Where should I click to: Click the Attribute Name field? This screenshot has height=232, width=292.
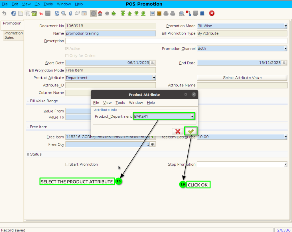(242, 85)
